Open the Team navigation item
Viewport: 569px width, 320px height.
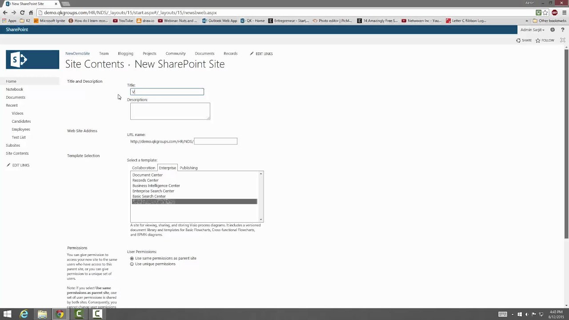[x=104, y=53]
